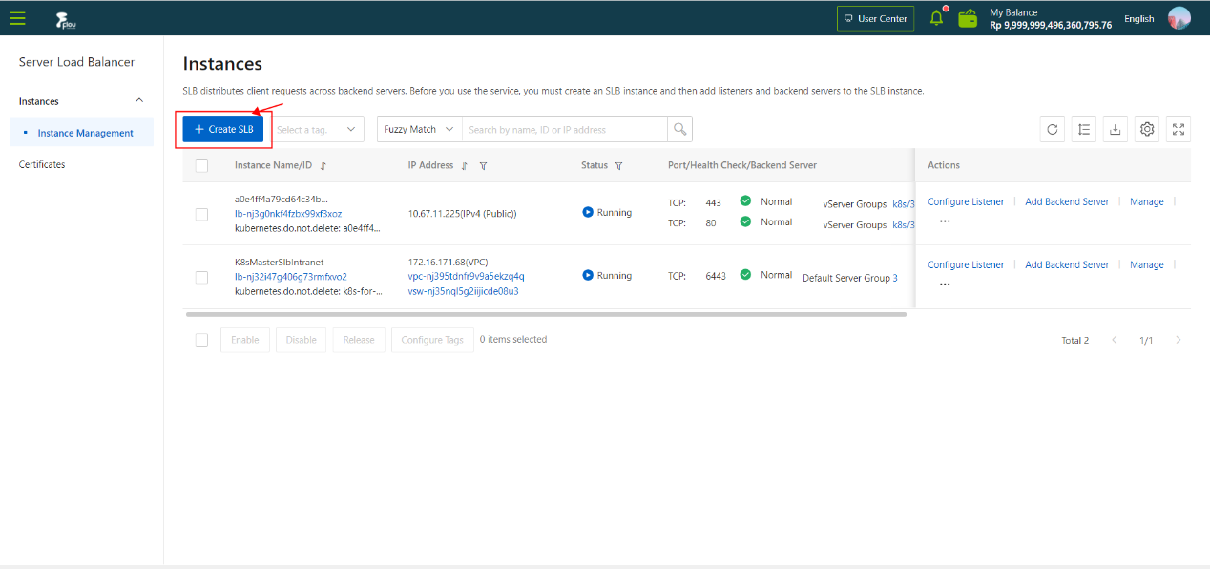
Task: Click Add Backend Server for K8sMasterSlbIntranet
Action: (x=1067, y=264)
